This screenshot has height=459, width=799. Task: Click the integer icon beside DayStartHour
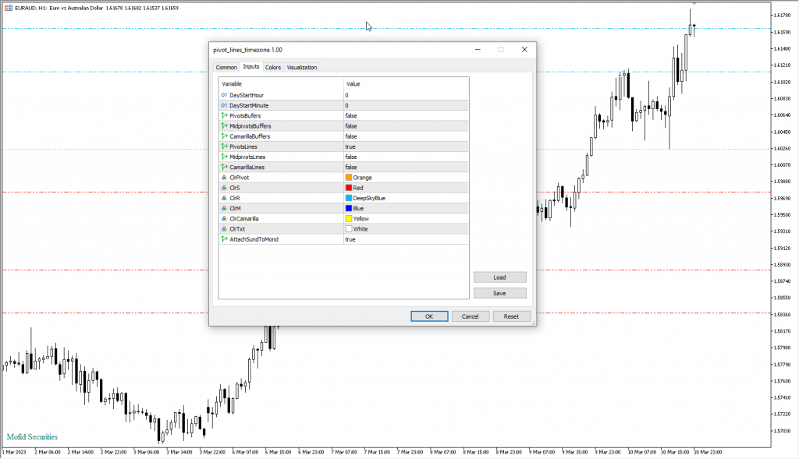point(224,95)
